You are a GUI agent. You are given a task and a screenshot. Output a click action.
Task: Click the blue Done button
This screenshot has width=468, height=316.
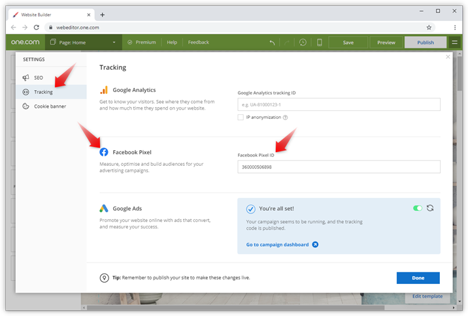[418, 278]
